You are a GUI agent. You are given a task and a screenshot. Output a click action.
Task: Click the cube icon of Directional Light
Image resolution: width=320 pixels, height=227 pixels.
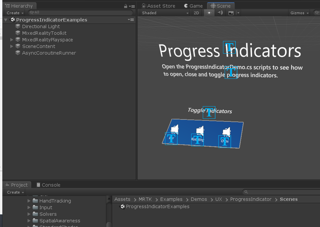click(18, 26)
